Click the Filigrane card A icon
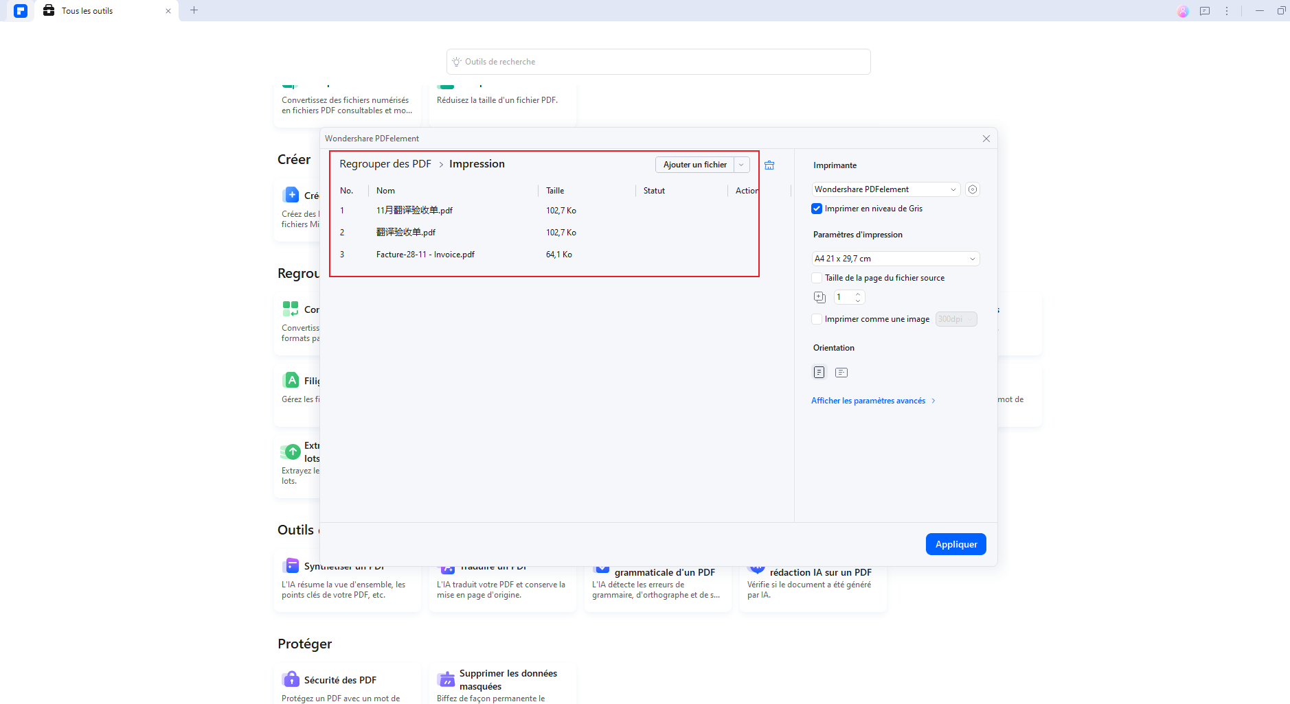1290x704 pixels. pos(291,380)
